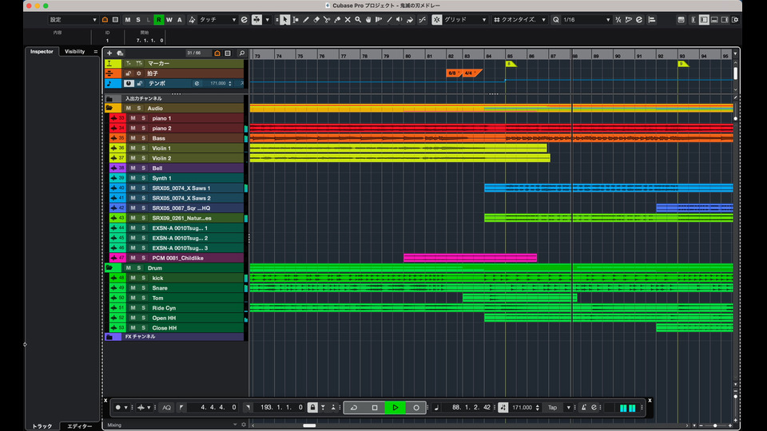Mute the piano 1 track
Viewport: 767px width, 431px height.
[x=133, y=118]
